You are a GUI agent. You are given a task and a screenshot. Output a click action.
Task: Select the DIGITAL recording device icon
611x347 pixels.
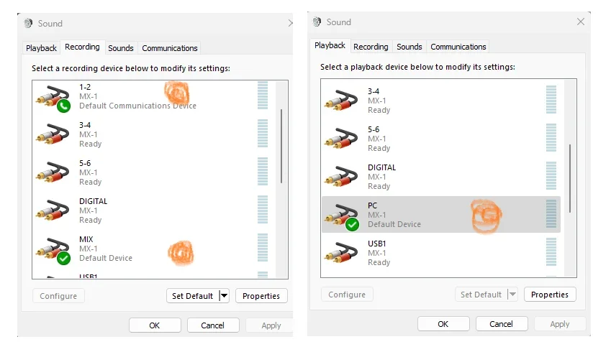click(x=53, y=211)
